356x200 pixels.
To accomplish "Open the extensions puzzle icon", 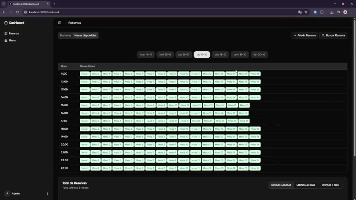I will [x=322, y=12].
